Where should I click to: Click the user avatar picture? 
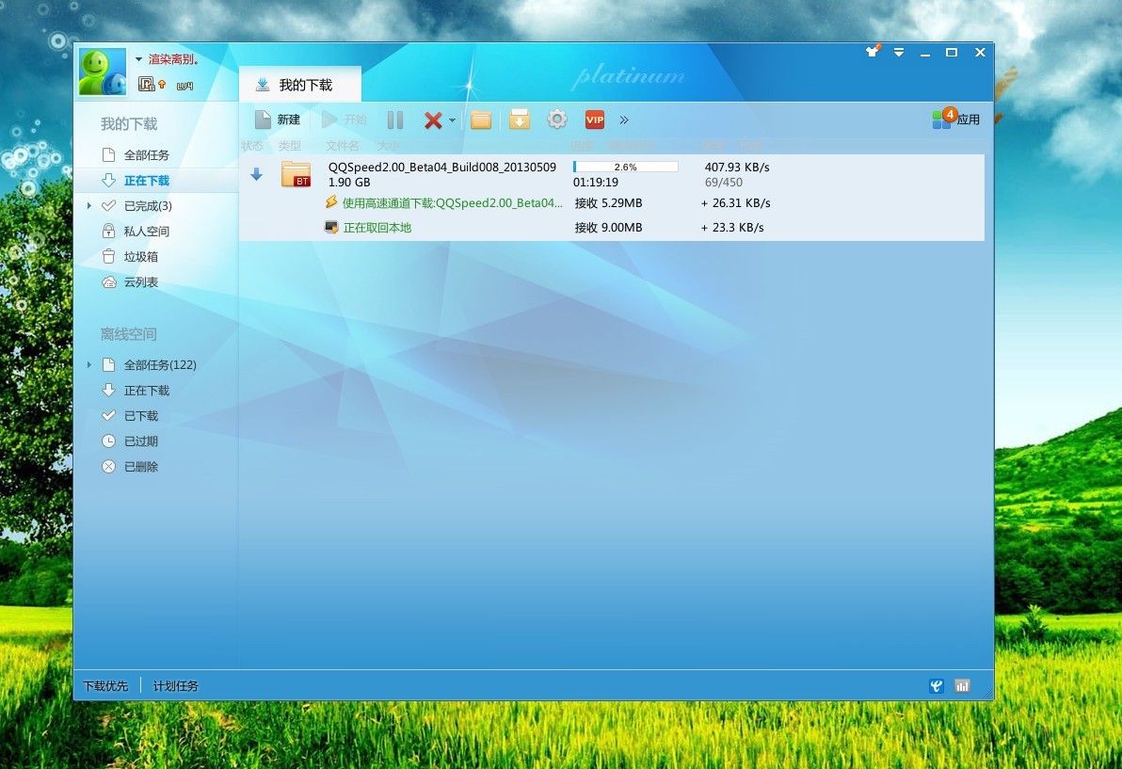(x=103, y=72)
